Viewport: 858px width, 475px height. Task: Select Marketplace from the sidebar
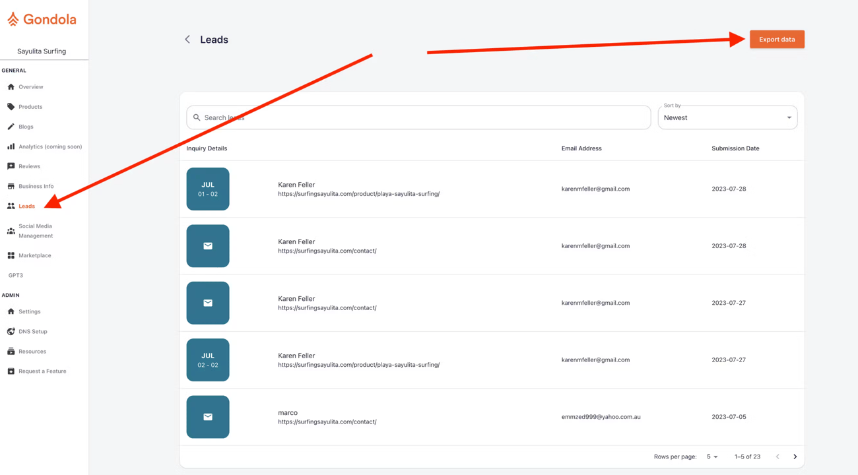coord(34,255)
